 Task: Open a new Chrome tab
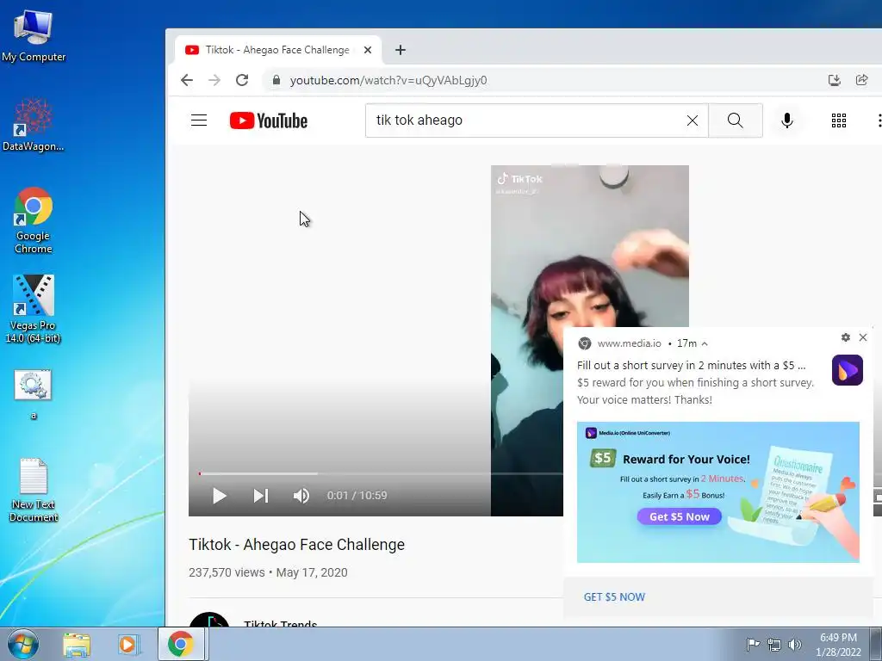400,50
